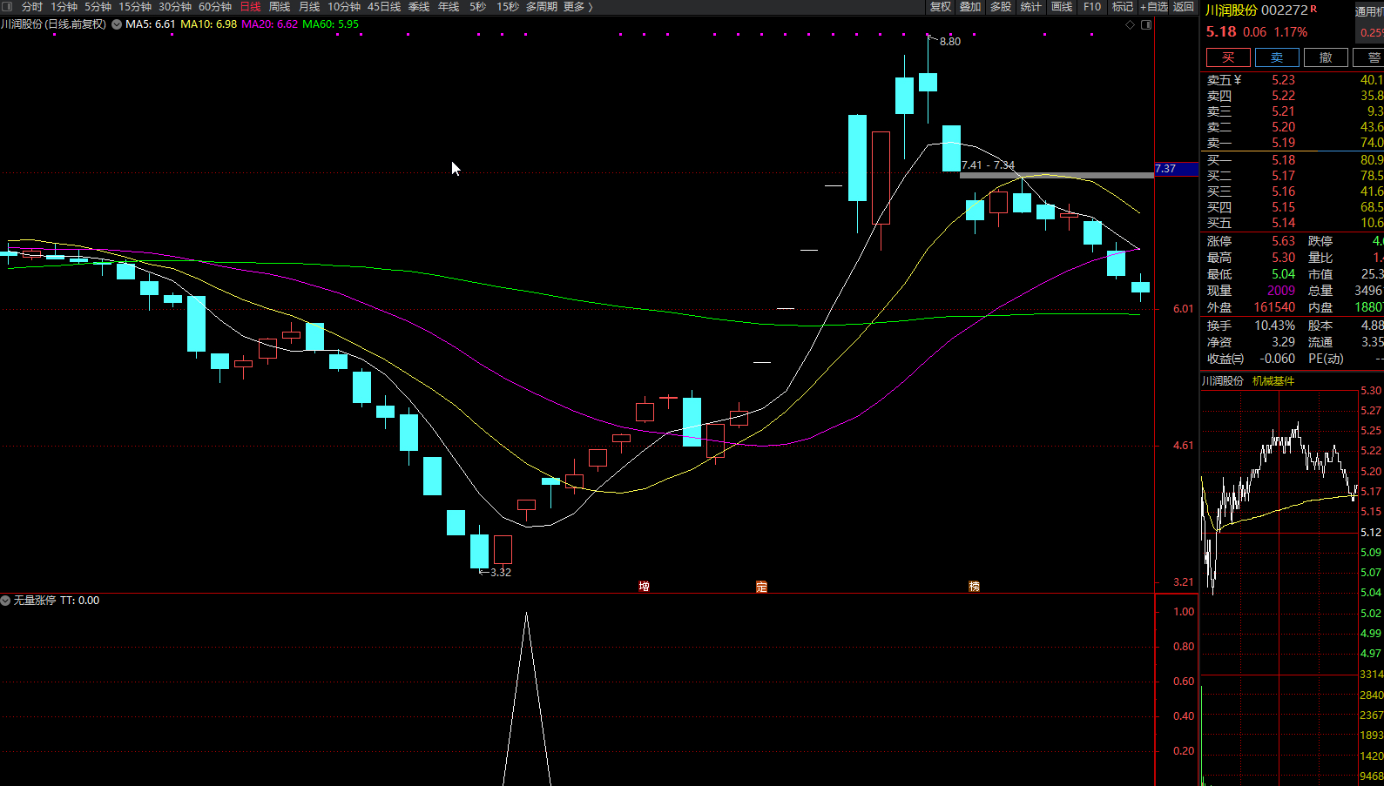The image size is (1384, 786).
Task: Click the 返回 back button
Action: pyautogui.click(x=1184, y=7)
